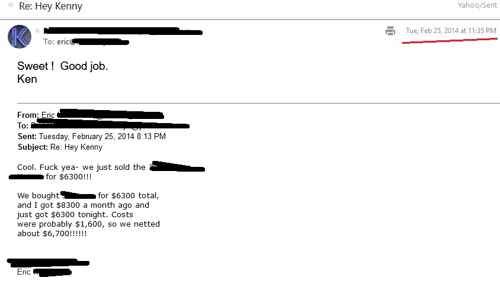Viewport: 500px width, 287px height.
Task: Click the "Sweet ! Good job." message text
Action: (x=63, y=66)
